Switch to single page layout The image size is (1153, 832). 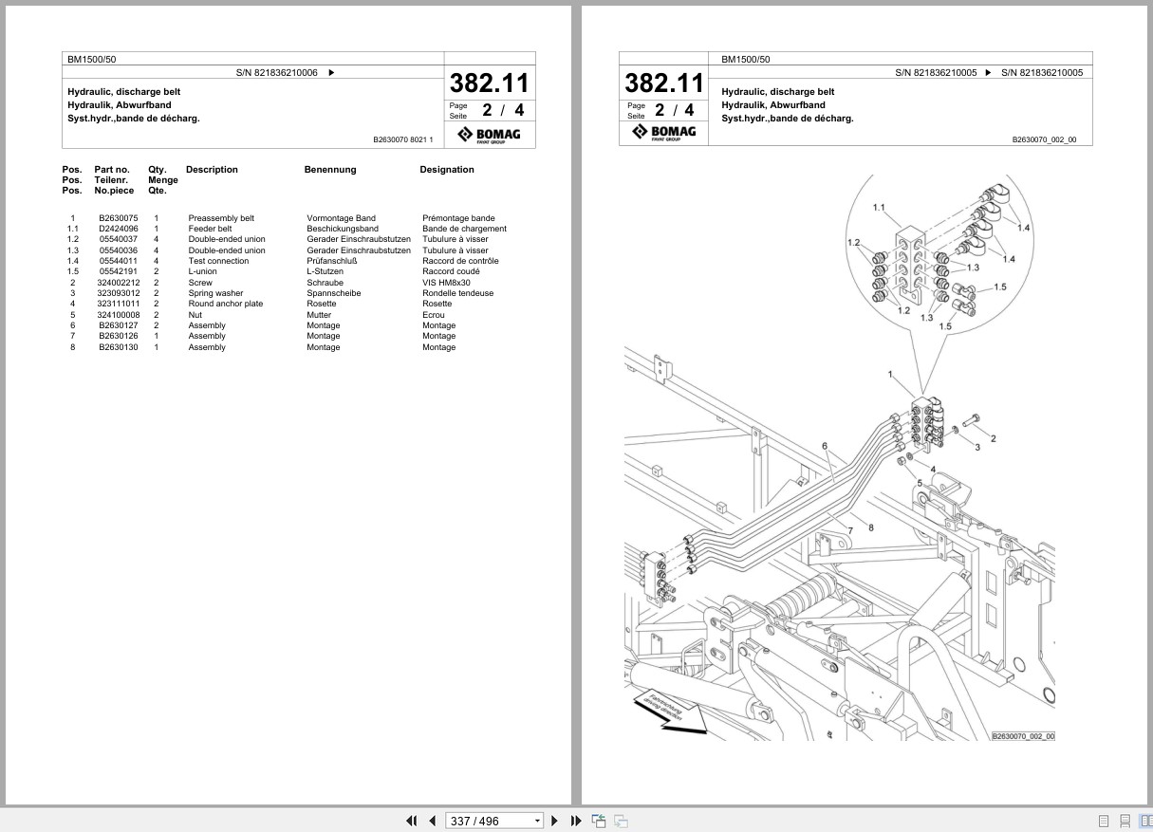[1104, 821]
